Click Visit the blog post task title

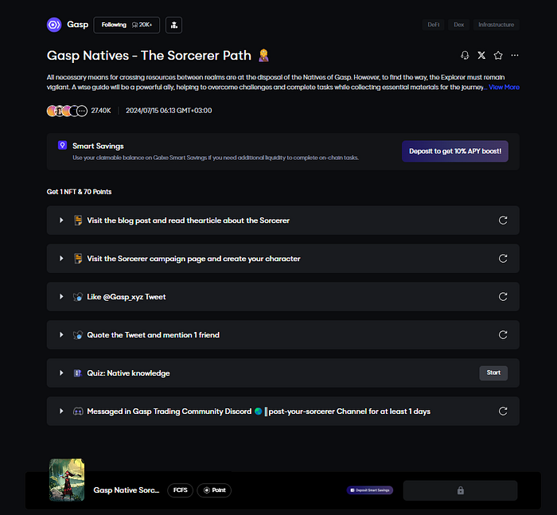189,220
